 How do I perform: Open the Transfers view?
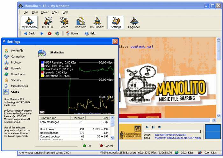[80, 23]
